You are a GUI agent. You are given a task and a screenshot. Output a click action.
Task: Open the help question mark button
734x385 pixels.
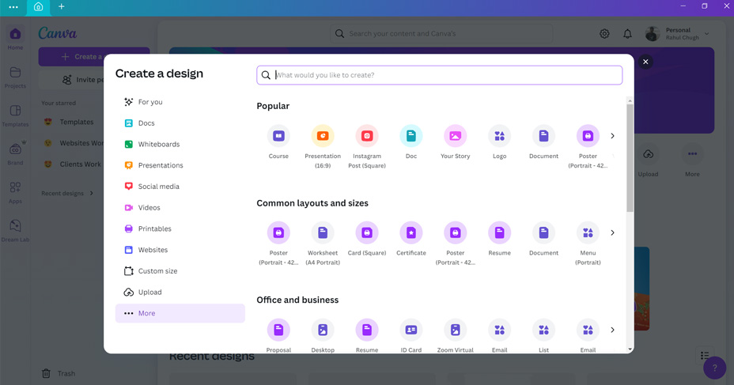(x=714, y=368)
